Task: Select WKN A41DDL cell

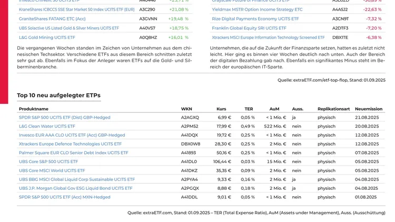Action: coord(189,197)
